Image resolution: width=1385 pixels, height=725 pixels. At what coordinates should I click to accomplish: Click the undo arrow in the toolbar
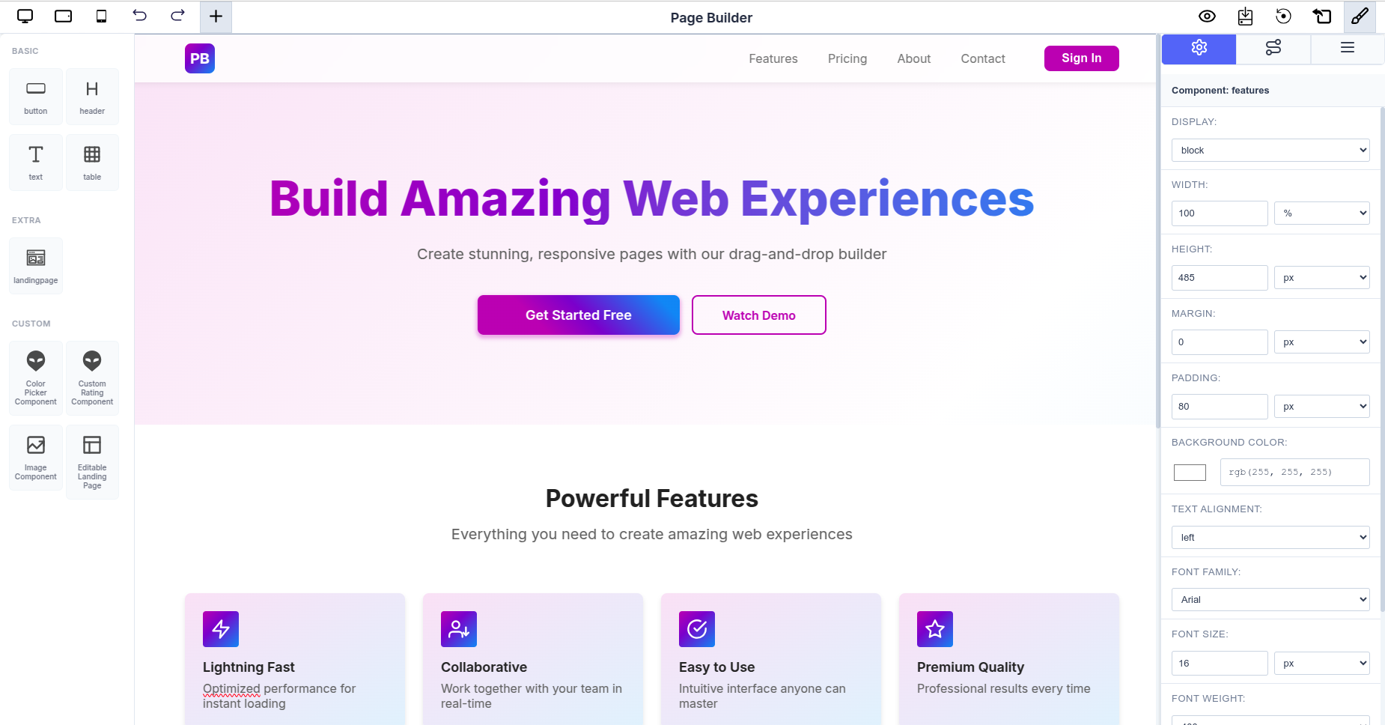click(x=140, y=16)
